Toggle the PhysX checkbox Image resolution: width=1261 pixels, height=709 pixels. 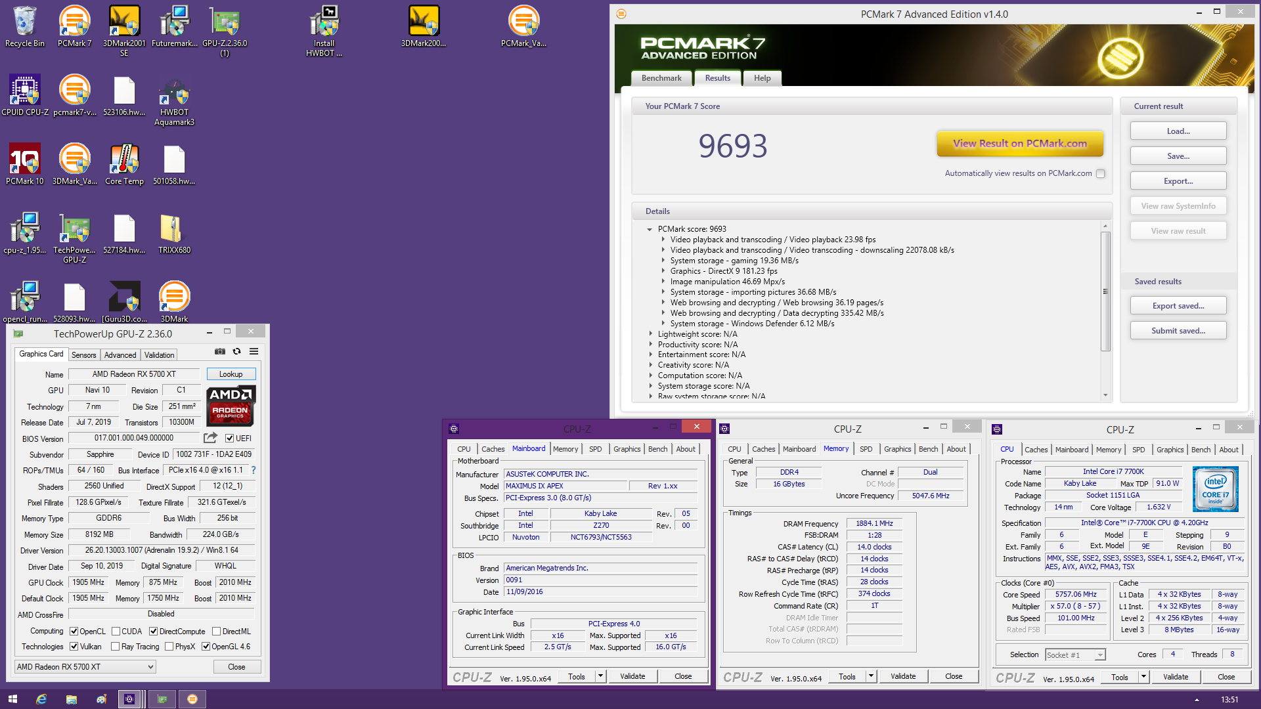click(169, 647)
